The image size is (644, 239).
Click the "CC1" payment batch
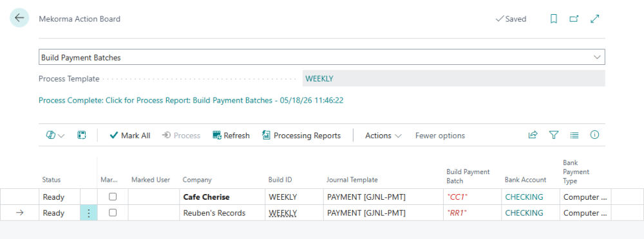[x=457, y=197]
